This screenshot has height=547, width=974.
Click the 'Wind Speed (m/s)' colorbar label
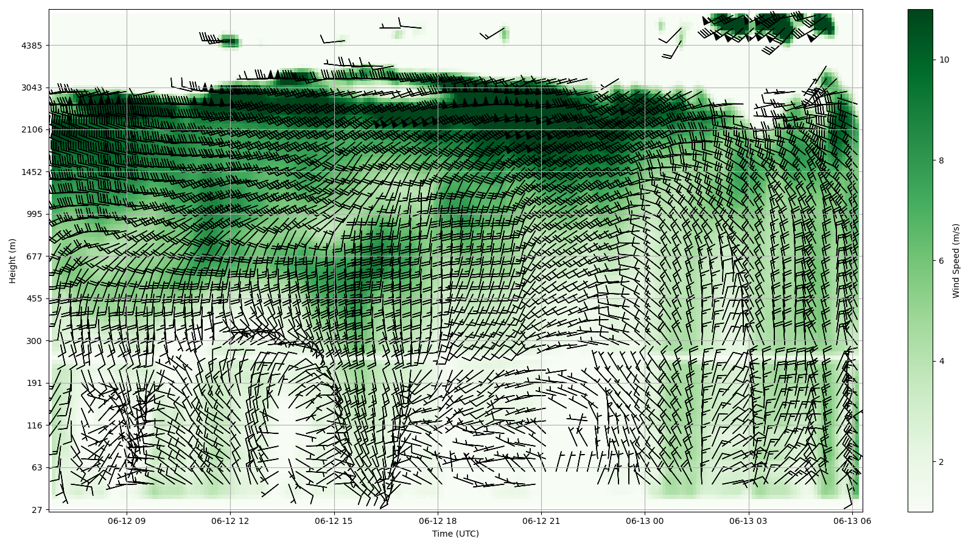tap(956, 261)
